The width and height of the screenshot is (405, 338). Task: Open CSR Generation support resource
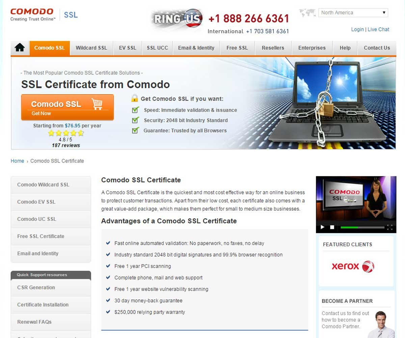[x=51, y=287]
